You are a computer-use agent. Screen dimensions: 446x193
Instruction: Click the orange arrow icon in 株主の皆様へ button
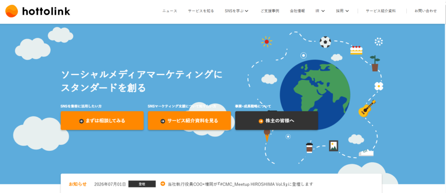point(261,121)
